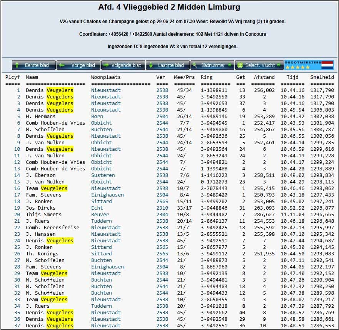Click the Eerste blad up-arrow icon
The width and height of the screenshot is (339, 330).
pyautogui.click(x=18, y=65)
